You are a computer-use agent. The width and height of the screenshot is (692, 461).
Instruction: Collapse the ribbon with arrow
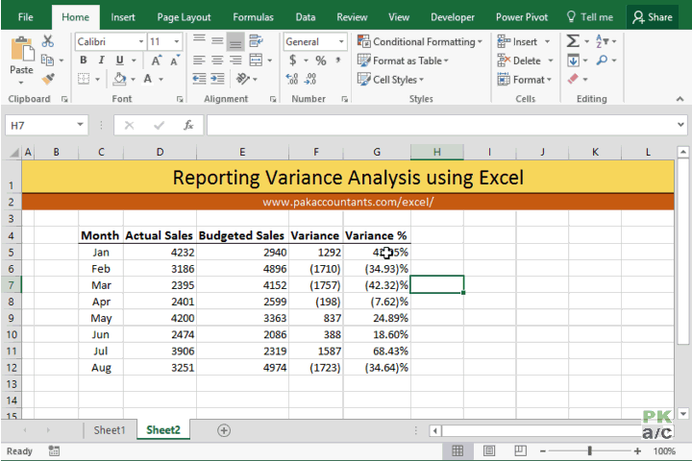(680, 99)
